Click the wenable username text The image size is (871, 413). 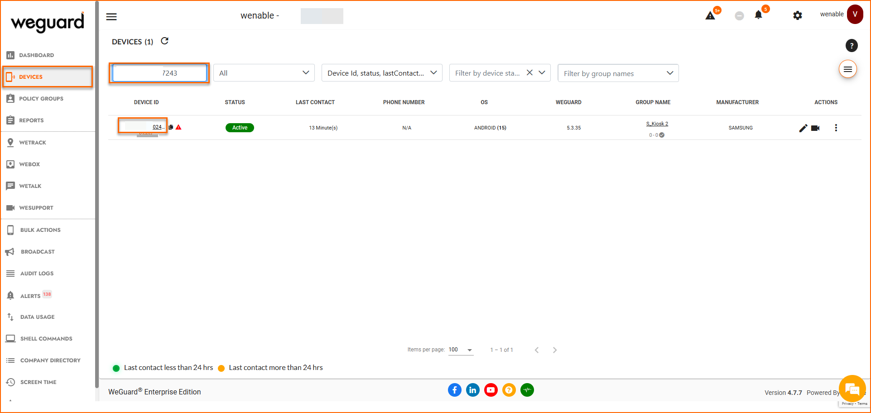tap(832, 14)
